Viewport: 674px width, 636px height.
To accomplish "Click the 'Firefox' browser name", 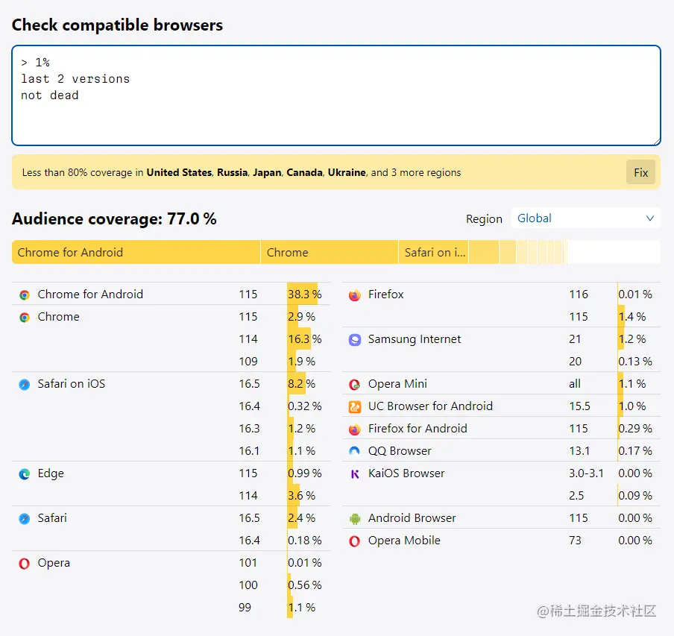I will click(x=386, y=295).
